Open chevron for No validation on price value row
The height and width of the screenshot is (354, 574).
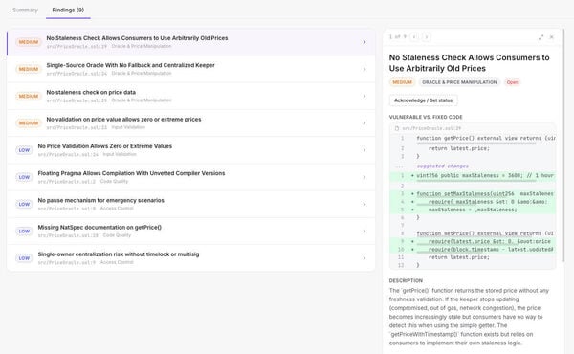pos(364,123)
